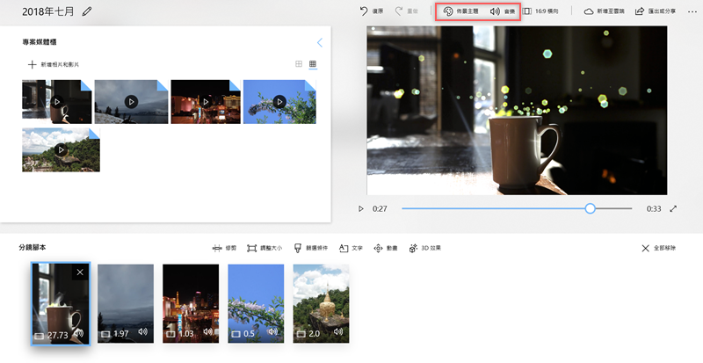This screenshot has width=703, height=363.
Task: Collapse the project library panel chevron
Action: pos(320,42)
